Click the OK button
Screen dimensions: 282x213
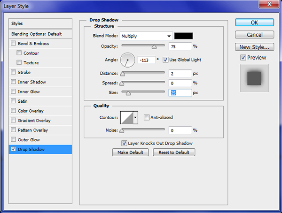coord(254,23)
